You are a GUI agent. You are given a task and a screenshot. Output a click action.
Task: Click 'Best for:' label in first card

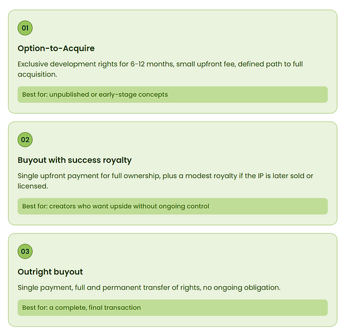(x=34, y=95)
